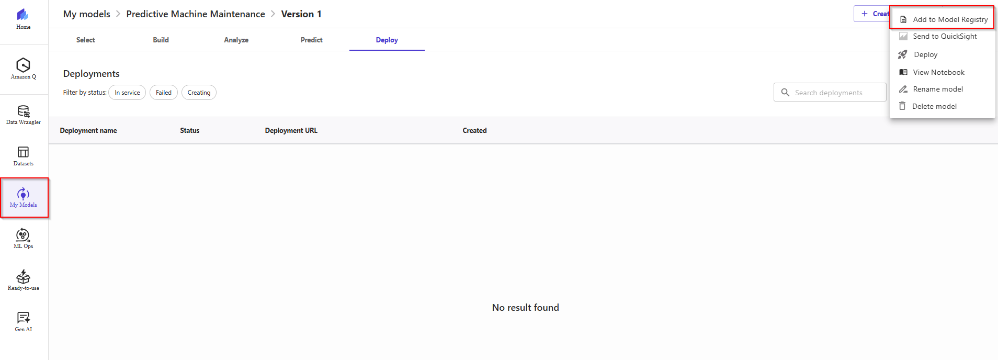Click the Add to Model Registry document icon

point(903,20)
